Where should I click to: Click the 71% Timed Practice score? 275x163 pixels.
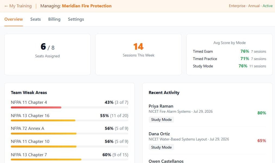coord(245,59)
